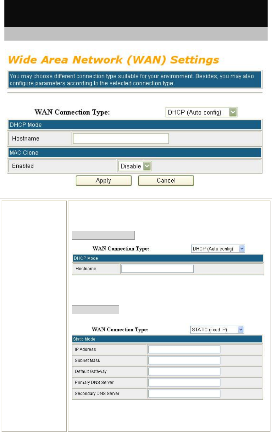Click the Apply button
The height and width of the screenshot is (433, 272).
coord(103,181)
